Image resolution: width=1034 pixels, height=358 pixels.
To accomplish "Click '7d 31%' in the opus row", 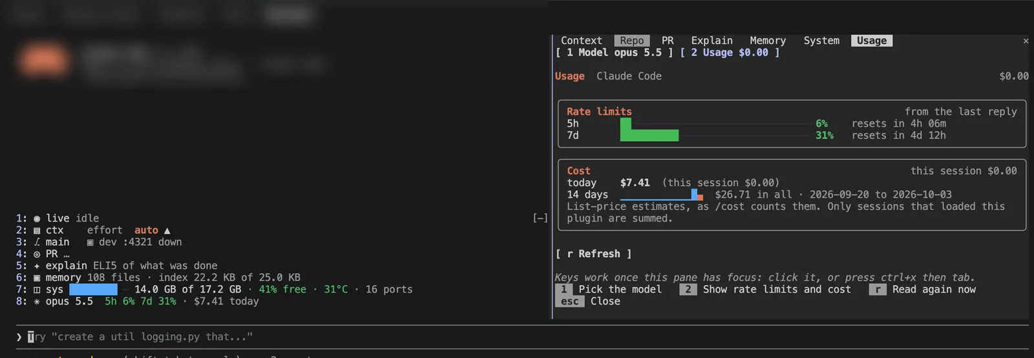I will pyautogui.click(x=158, y=301).
